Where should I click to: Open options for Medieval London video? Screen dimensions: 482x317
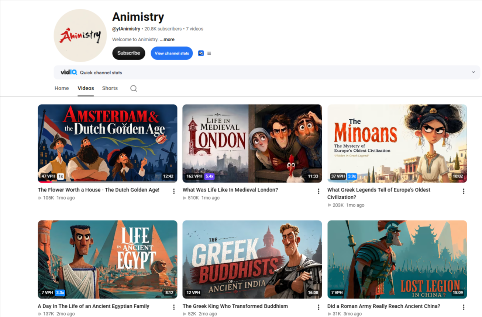pos(319,191)
